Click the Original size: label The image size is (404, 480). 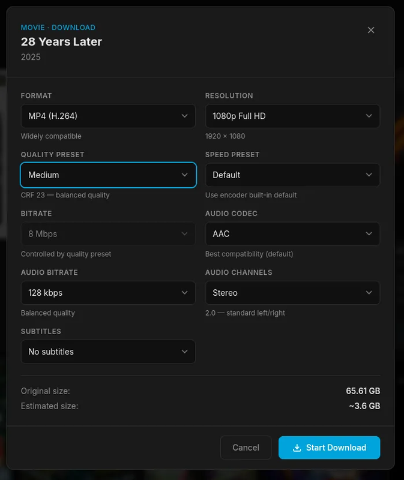click(46, 391)
